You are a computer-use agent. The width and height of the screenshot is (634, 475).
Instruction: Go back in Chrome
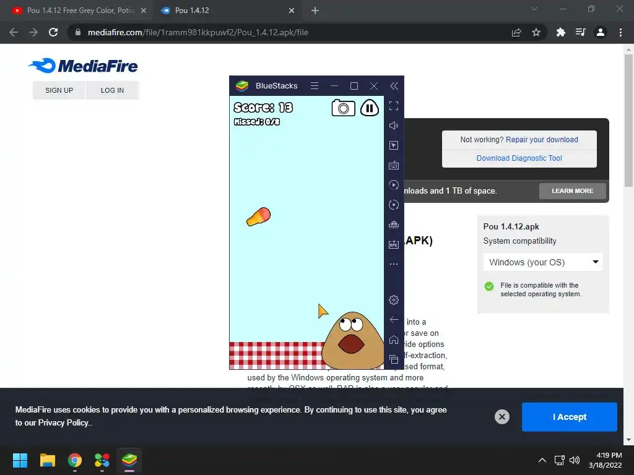point(14,32)
